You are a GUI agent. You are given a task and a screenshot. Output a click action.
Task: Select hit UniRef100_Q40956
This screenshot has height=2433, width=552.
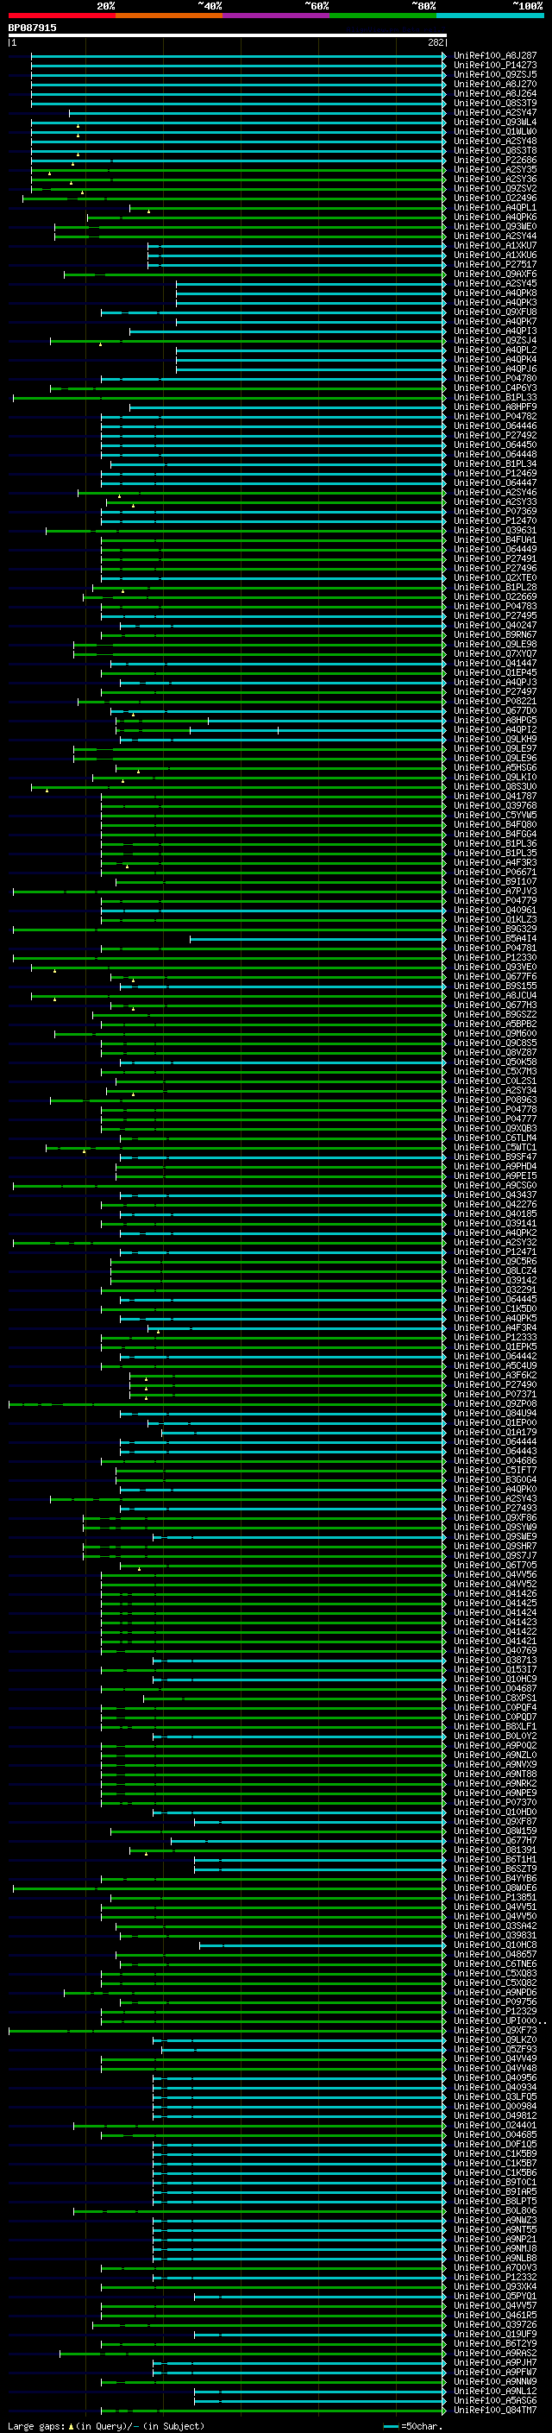(x=495, y=2078)
